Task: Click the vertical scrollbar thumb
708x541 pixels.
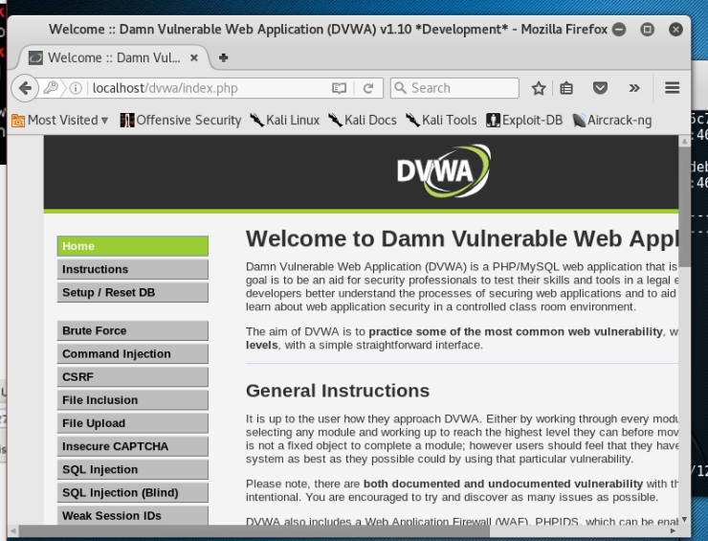Action: click(684, 207)
